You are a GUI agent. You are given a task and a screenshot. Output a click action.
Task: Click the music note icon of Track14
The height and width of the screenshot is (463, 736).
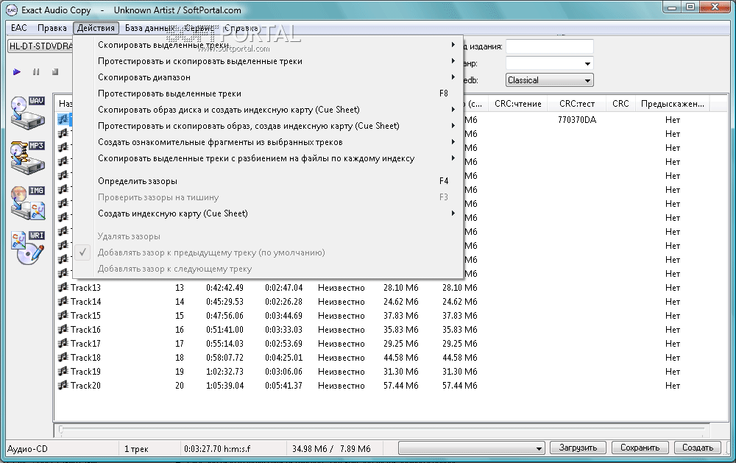click(63, 302)
